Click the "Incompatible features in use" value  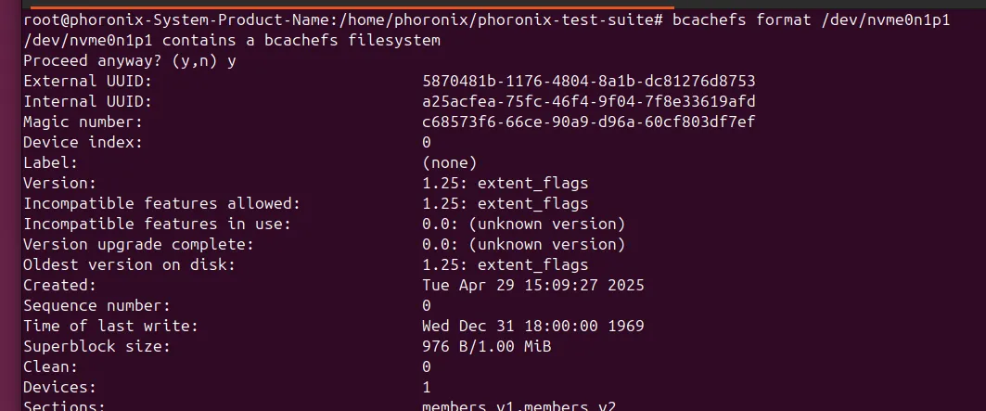click(x=523, y=224)
